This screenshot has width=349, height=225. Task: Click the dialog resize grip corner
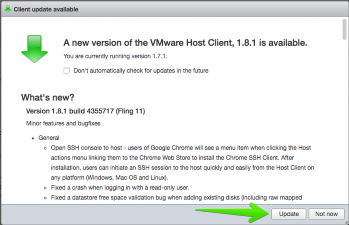[x=346, y=222]
